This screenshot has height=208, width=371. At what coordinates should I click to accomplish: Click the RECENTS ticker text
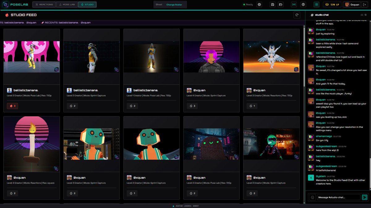(66, 23)
